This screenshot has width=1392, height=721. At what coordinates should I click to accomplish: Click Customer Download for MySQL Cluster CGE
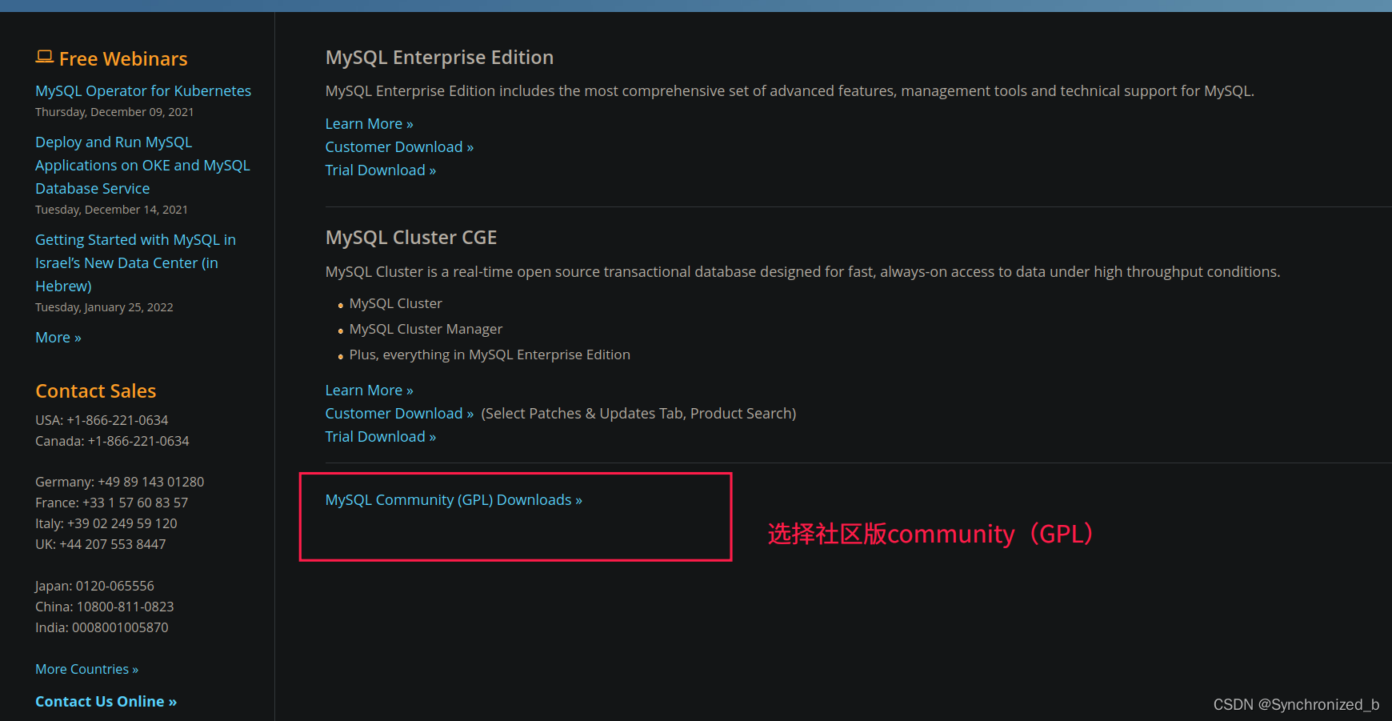pos(398,413)
